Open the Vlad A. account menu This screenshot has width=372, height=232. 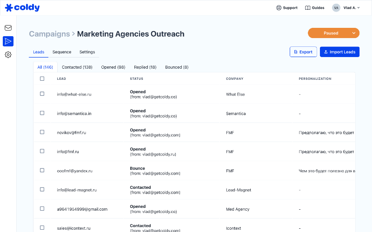tap(351, 8)
